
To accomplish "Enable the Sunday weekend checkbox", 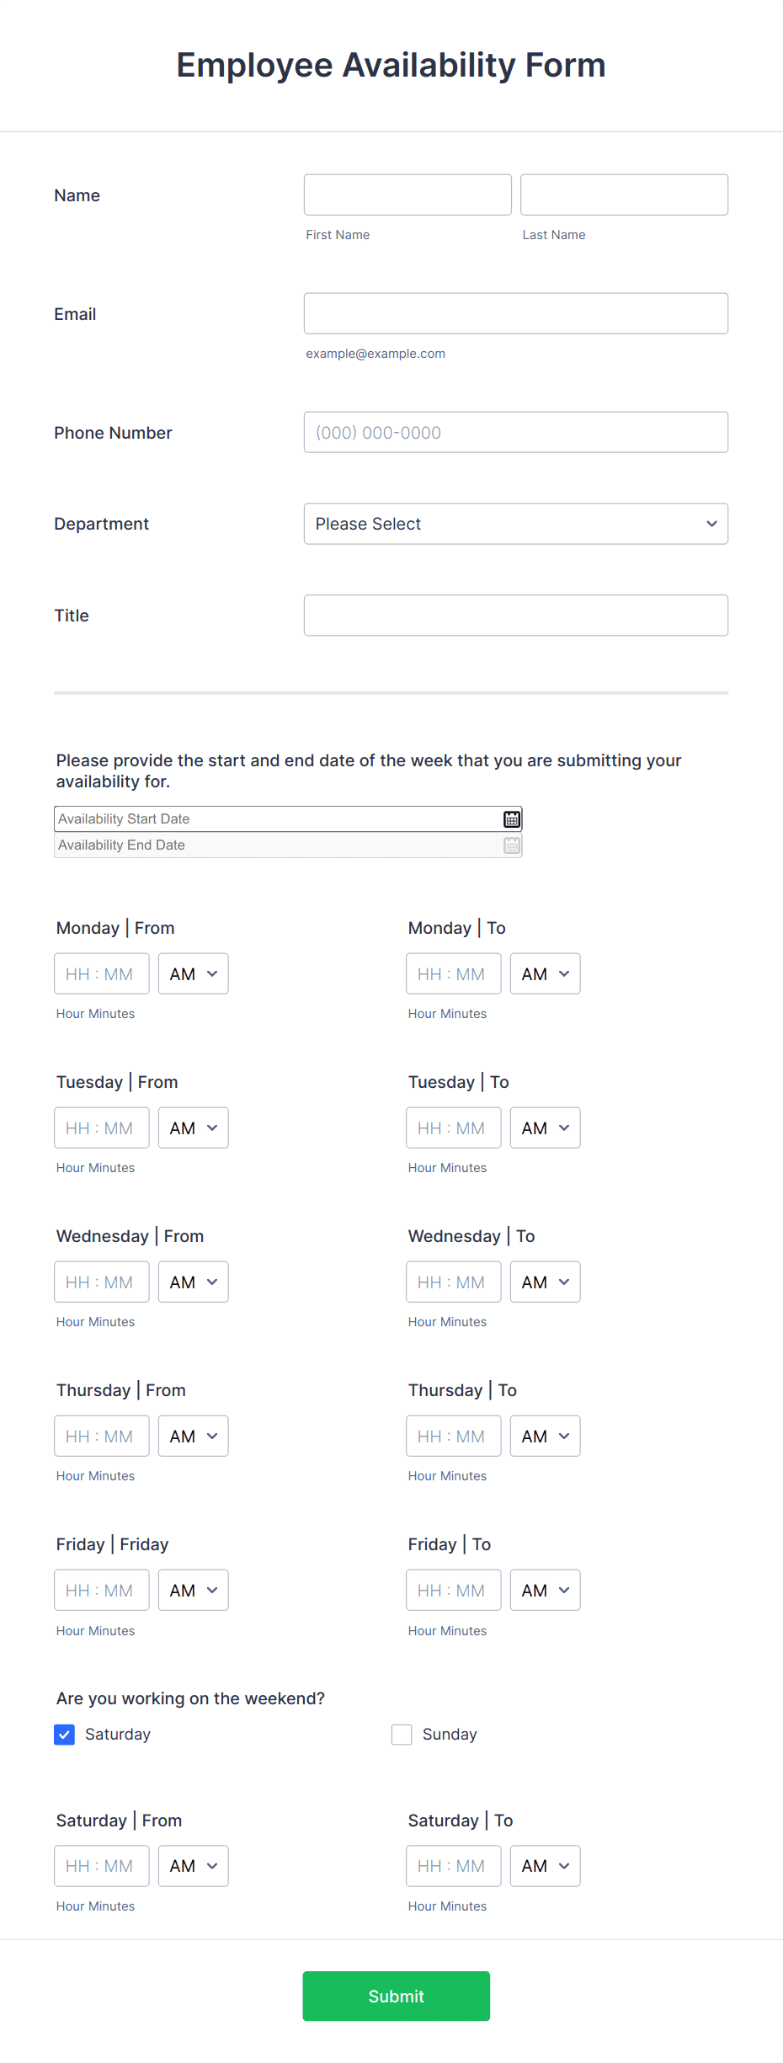I will coord(401,1735).
